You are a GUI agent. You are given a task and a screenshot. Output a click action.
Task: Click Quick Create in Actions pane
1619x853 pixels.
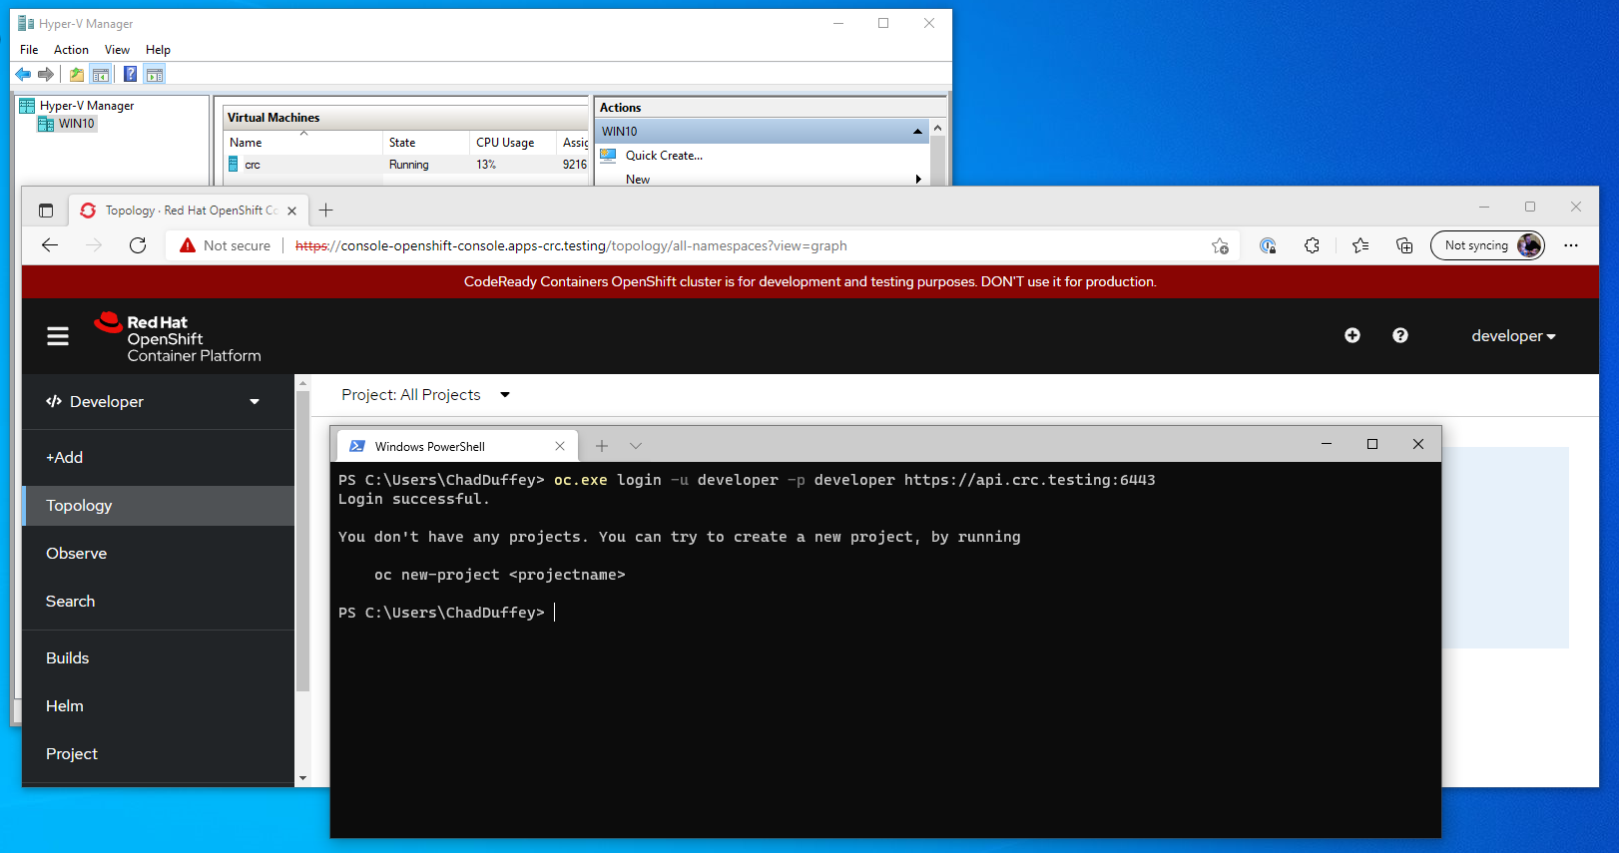point(664,156)
